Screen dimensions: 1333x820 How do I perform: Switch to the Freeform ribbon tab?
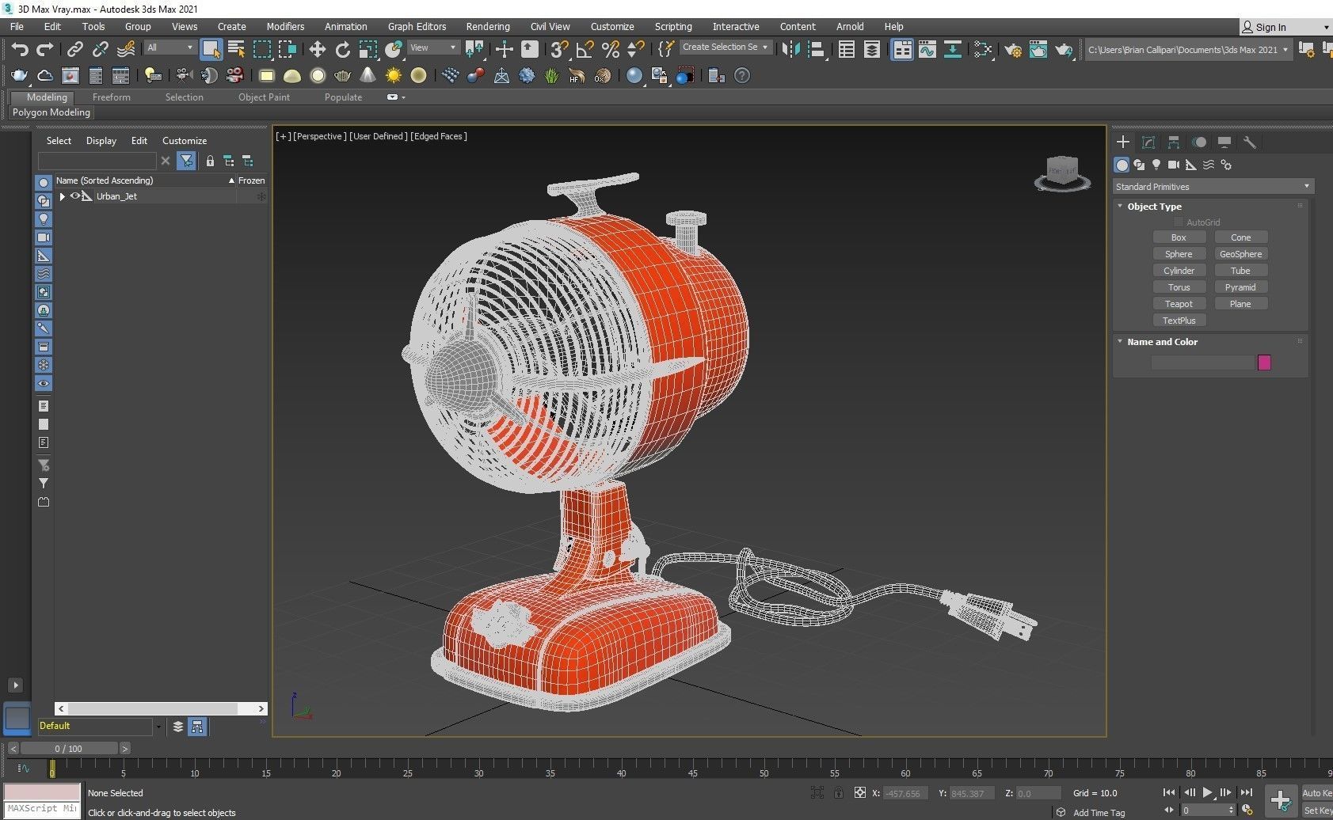click(x=111, y=97)
